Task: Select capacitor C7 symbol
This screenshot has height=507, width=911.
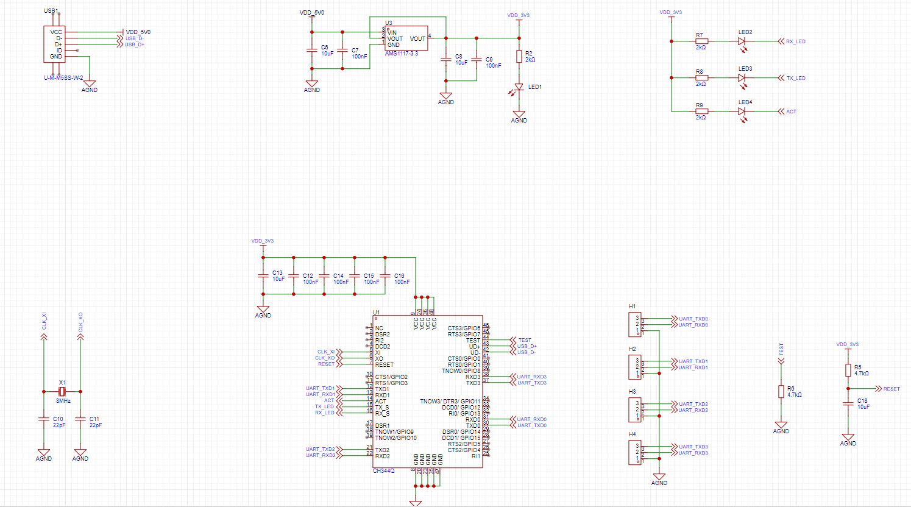Action: pyautogui.click(x=342, y=51)
